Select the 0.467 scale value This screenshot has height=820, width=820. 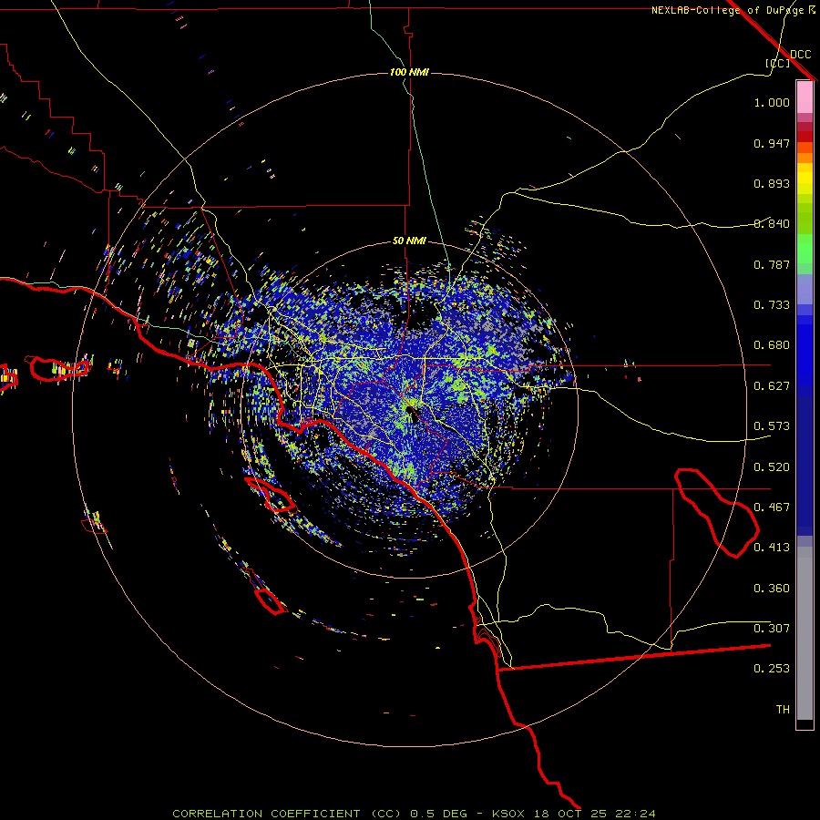pyautogui.click(x=772, y=507)
